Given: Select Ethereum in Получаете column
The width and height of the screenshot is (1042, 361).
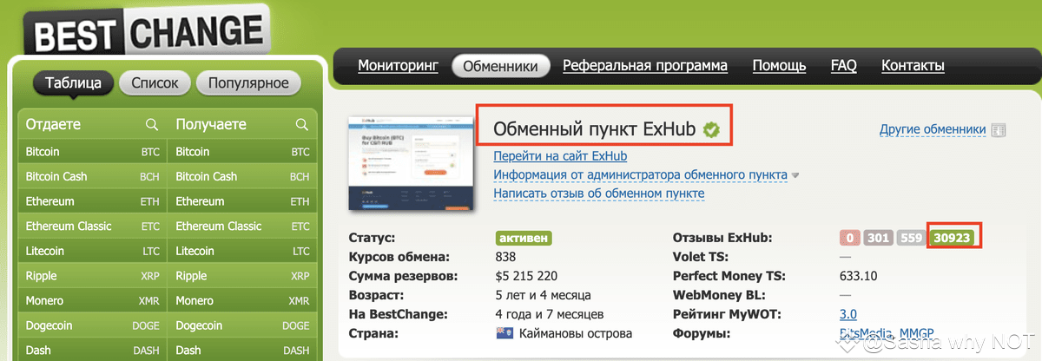Looking at the screenshot, I should tap(242, 201).
